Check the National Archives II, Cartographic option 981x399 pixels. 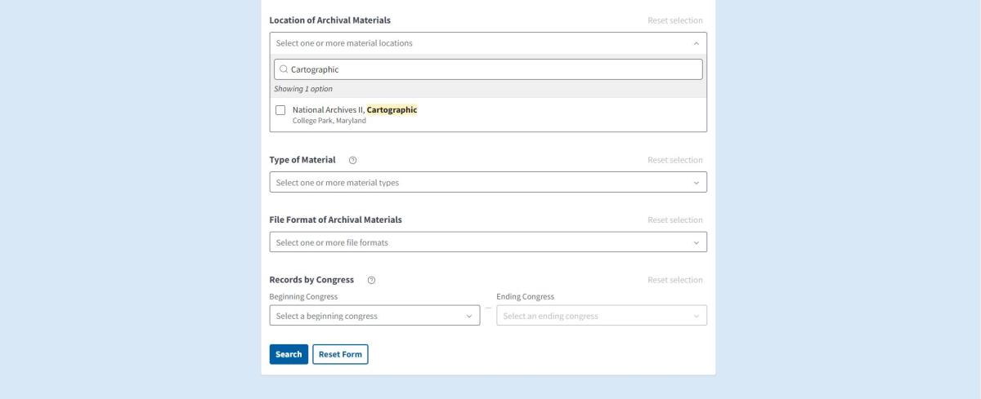click(x=280, y=110)
